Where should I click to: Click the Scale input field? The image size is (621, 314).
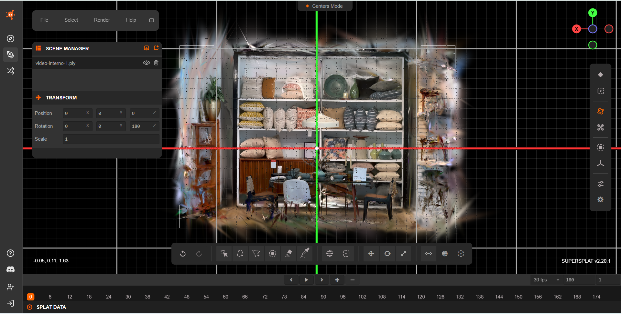coord(111,139)
